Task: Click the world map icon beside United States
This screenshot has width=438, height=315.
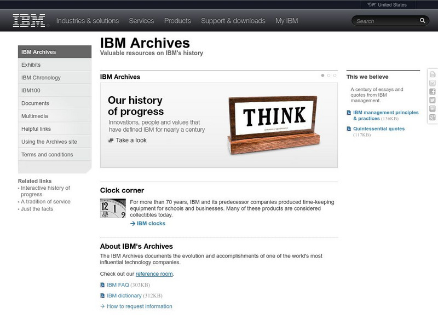Action: [x=372, y=5]
